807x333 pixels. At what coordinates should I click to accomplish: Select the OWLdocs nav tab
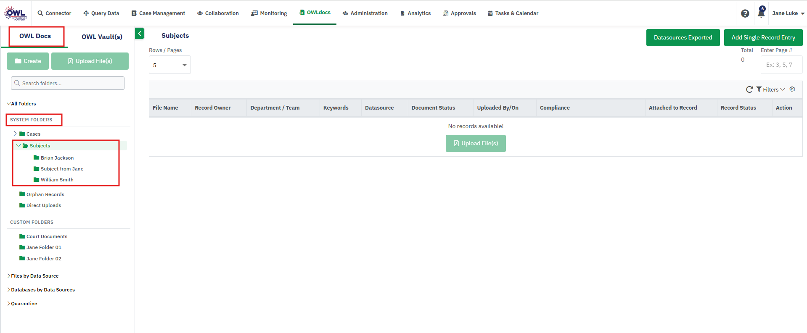(315, 13)
